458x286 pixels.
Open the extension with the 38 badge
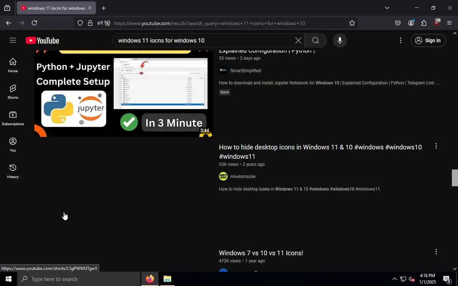[x=437, y=23]
